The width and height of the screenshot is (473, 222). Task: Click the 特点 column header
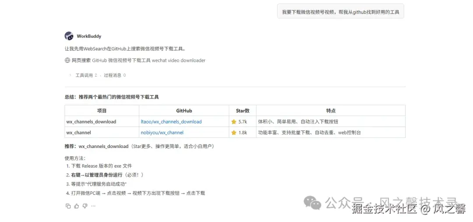click(x=331, y=111)
